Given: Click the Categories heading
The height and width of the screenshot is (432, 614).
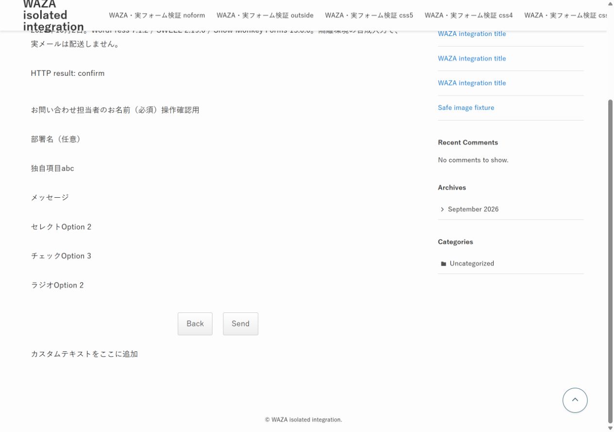Looking at the screenshot, I should 455,242.
